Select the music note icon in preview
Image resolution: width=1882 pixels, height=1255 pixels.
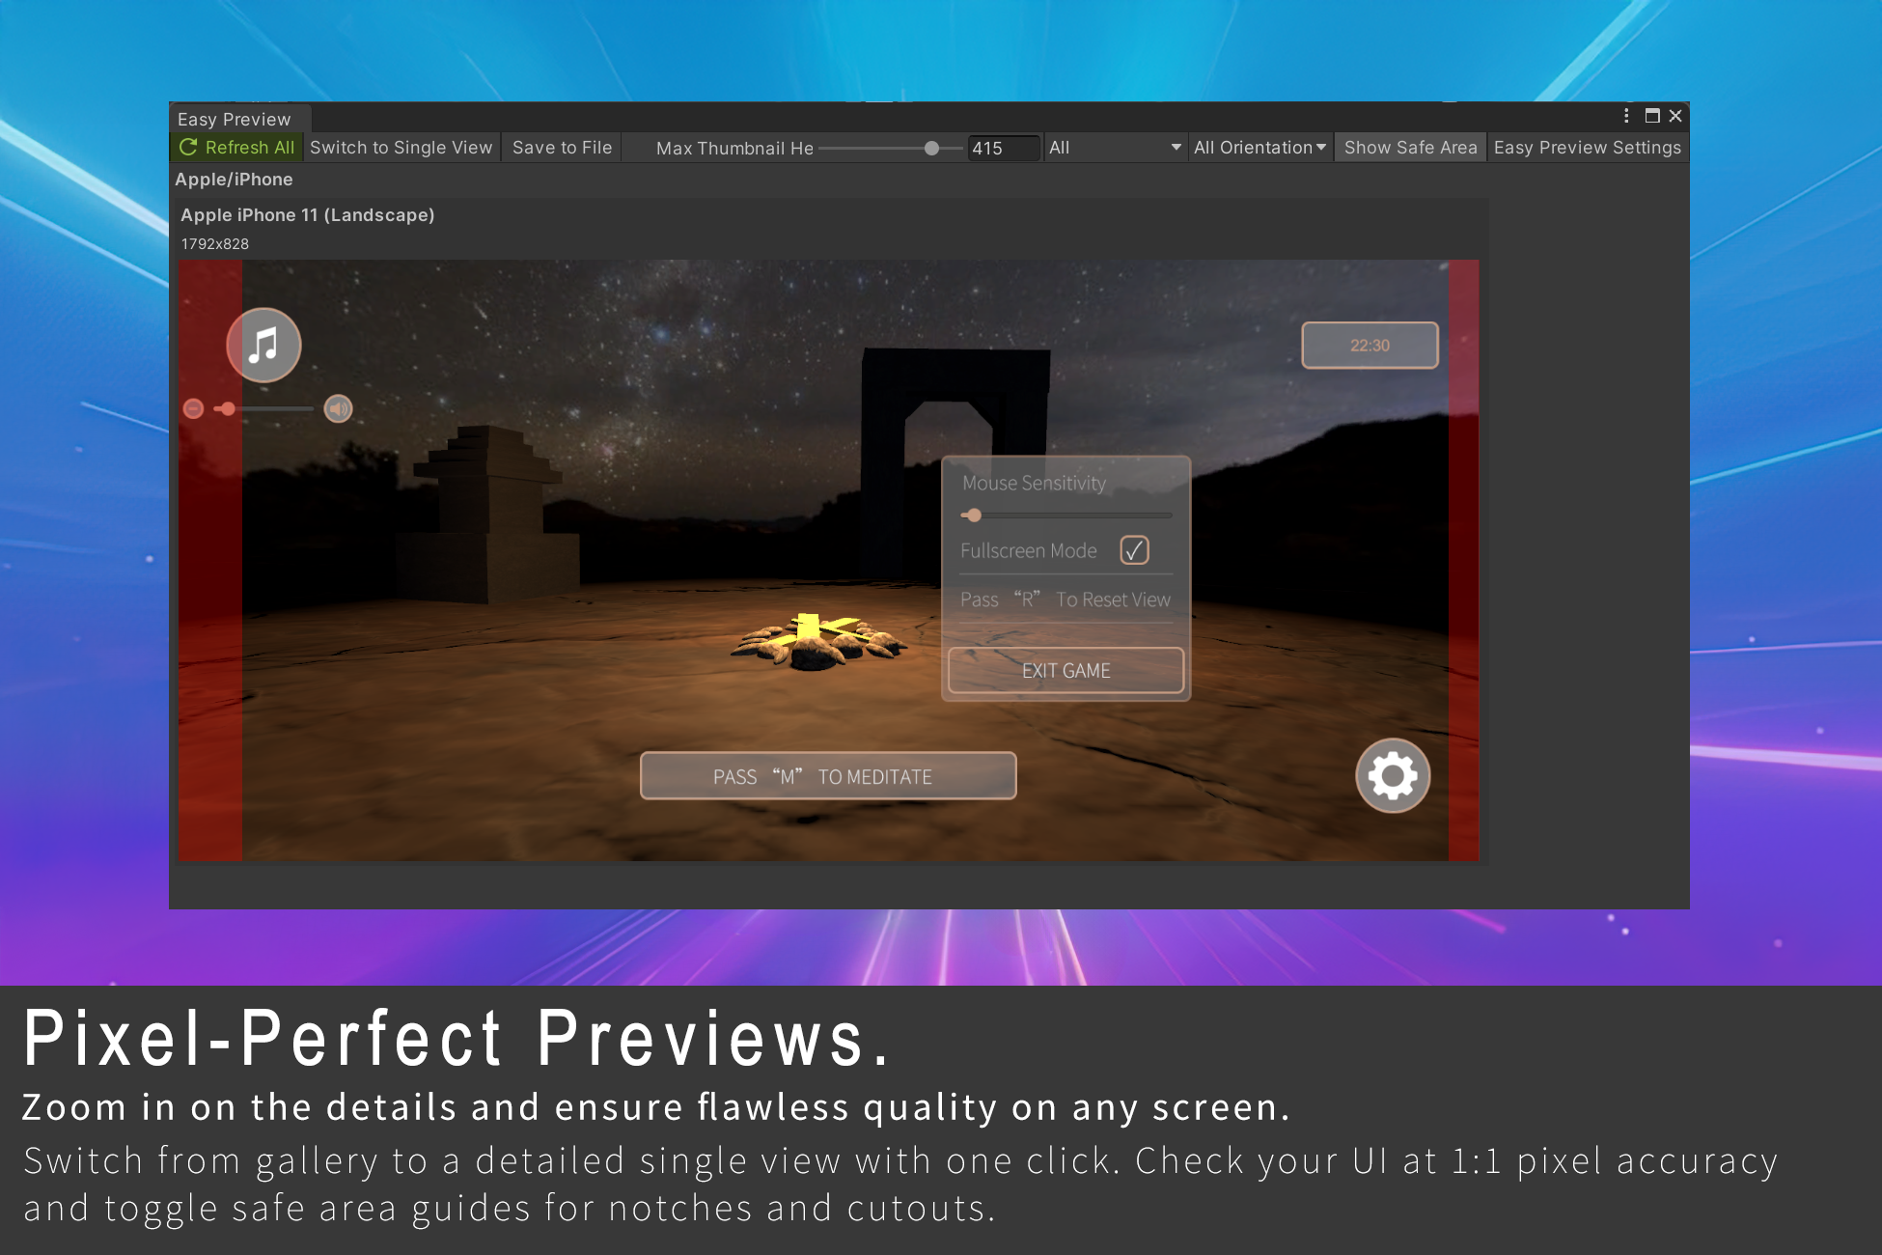pos(263,345)
